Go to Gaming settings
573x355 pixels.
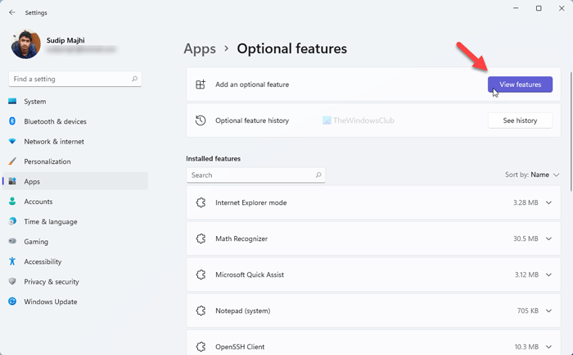tap(75, 242)
